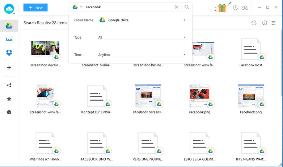This screenshot has height=167, width=283.
Task: Switch view mode with the list icon
Action: pyautogui.click(x=274, y=23)
